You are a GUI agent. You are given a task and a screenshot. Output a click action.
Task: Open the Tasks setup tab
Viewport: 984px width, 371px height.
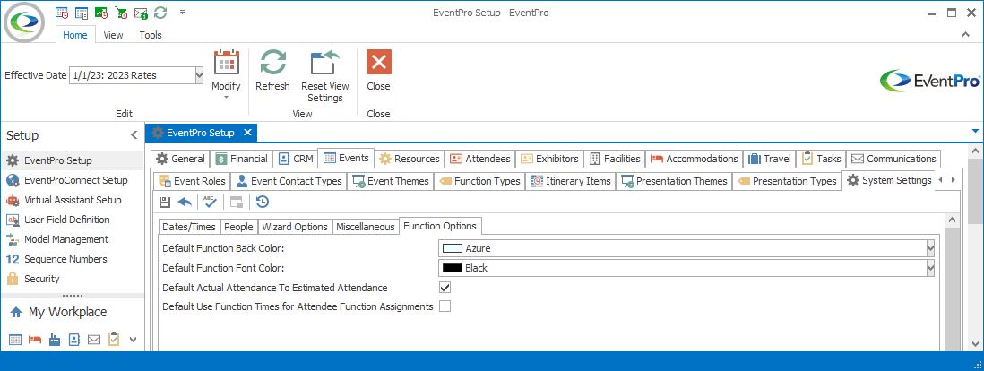tap(822, 159)
